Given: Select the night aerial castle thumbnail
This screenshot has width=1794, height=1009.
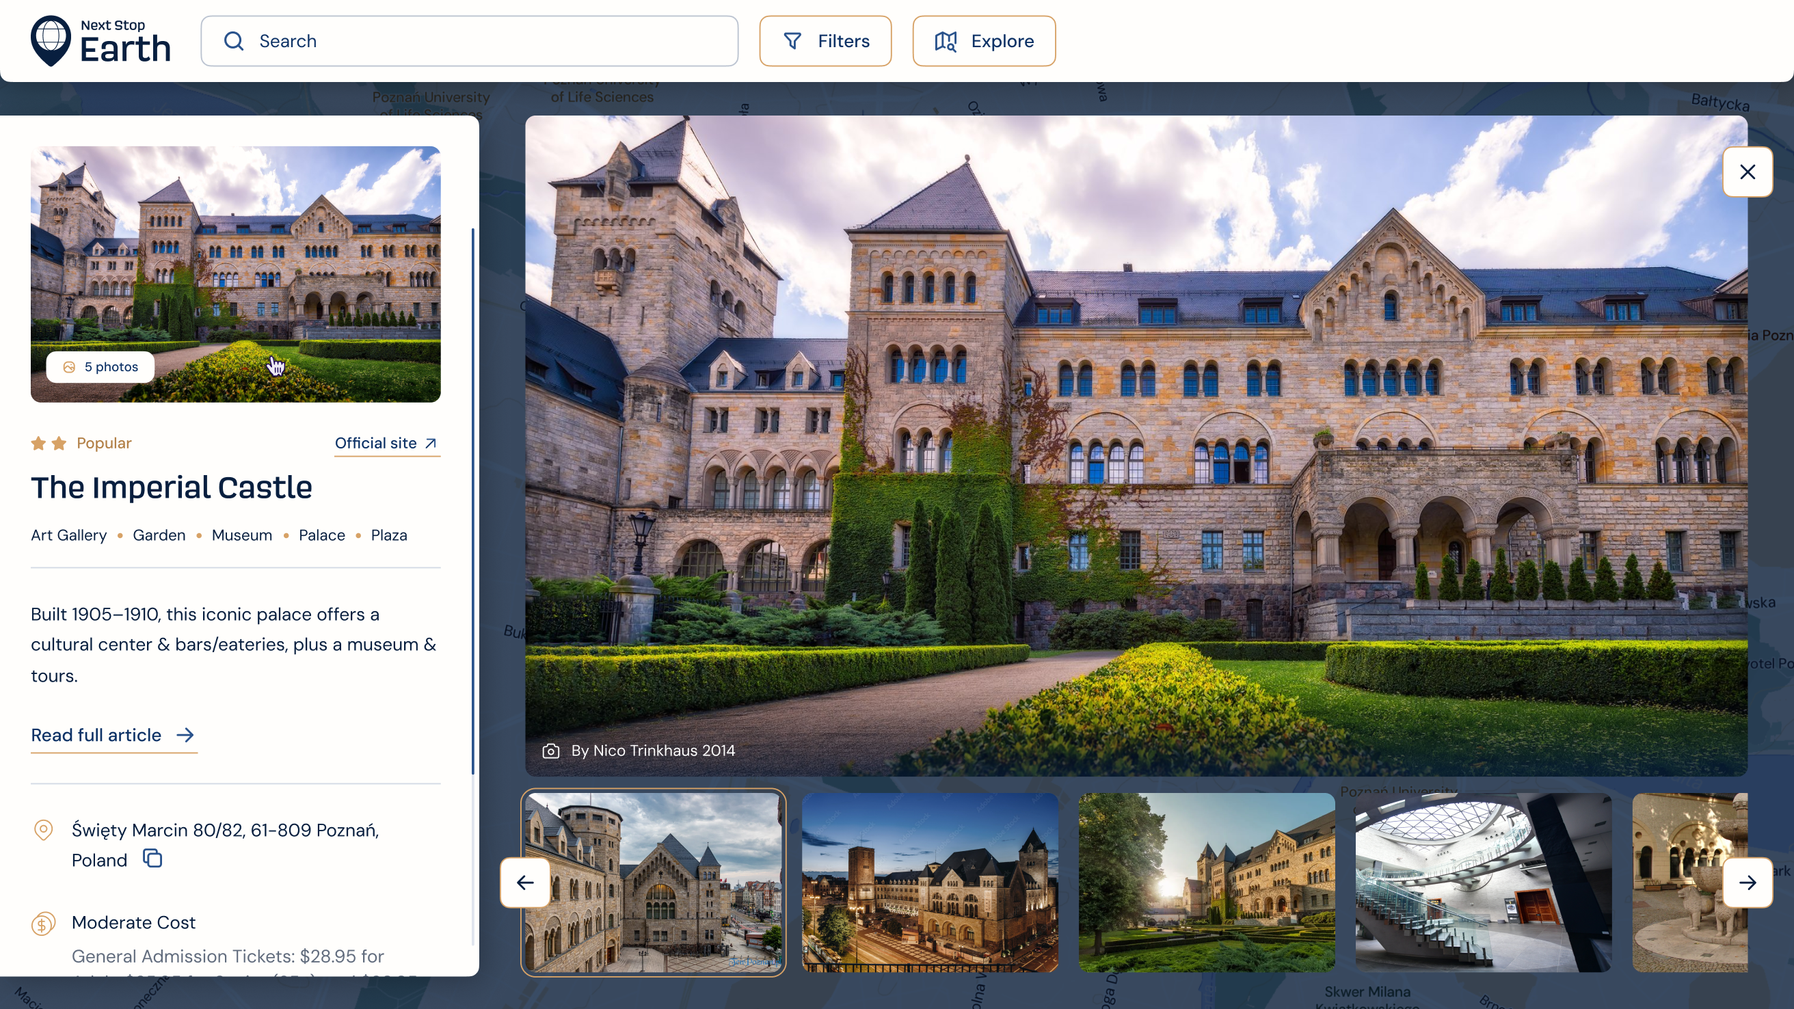Looking at the screenshot, I should point(930,883).
